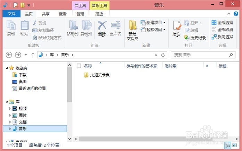242x151 pixels.
Task: Go forward with the forward arrow
Action: (x=18, y=55)
